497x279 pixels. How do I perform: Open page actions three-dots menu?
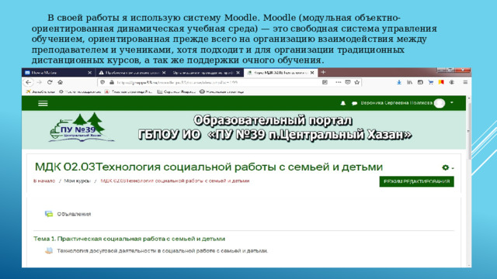click(339, 82)
